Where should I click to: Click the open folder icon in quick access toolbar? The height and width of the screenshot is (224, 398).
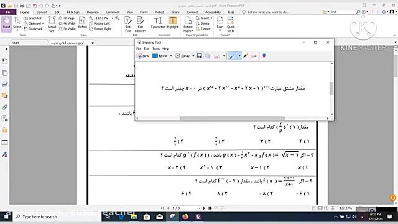[x=10, y=6]
